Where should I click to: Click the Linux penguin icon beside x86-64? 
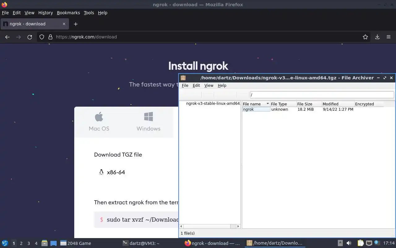101,172
